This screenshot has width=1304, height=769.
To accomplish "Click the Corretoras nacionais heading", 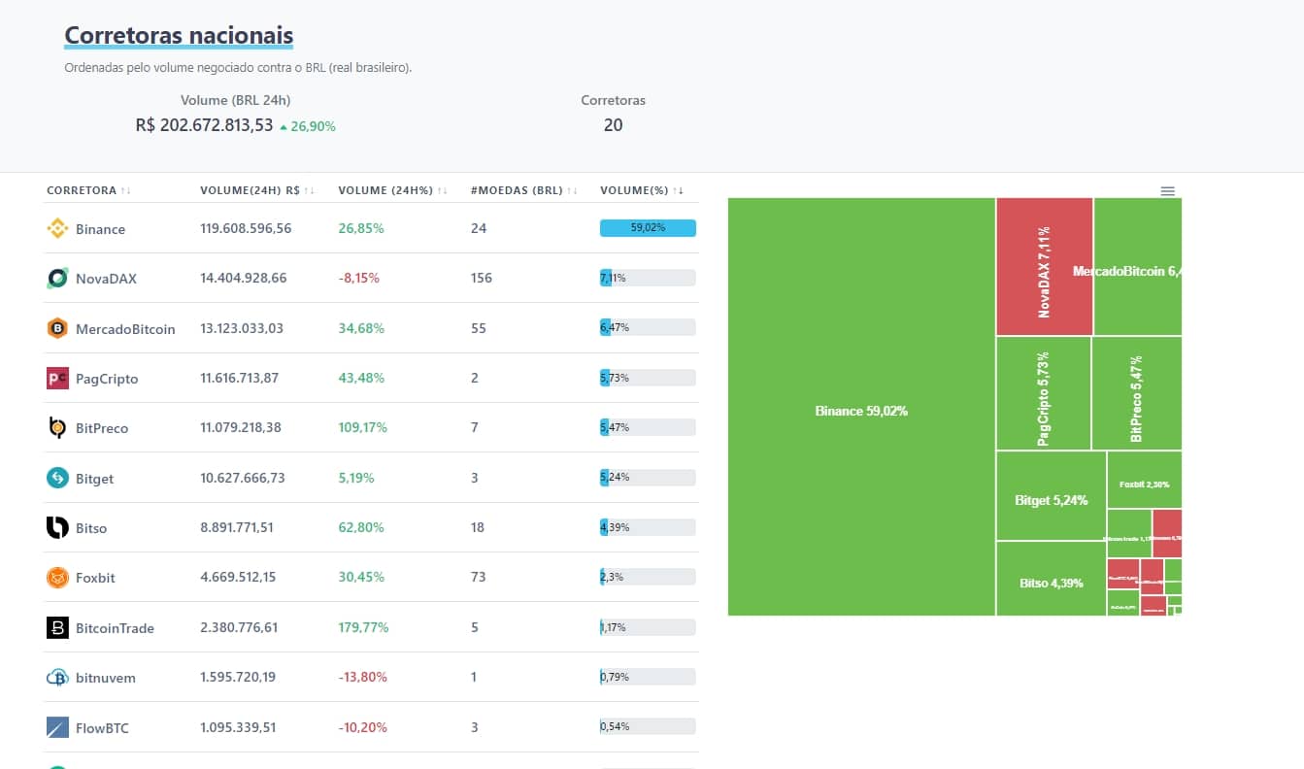I will (x=179, y=36).
